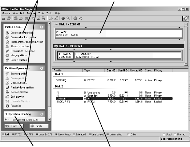Open Properties via the info icon

point(7,106)
